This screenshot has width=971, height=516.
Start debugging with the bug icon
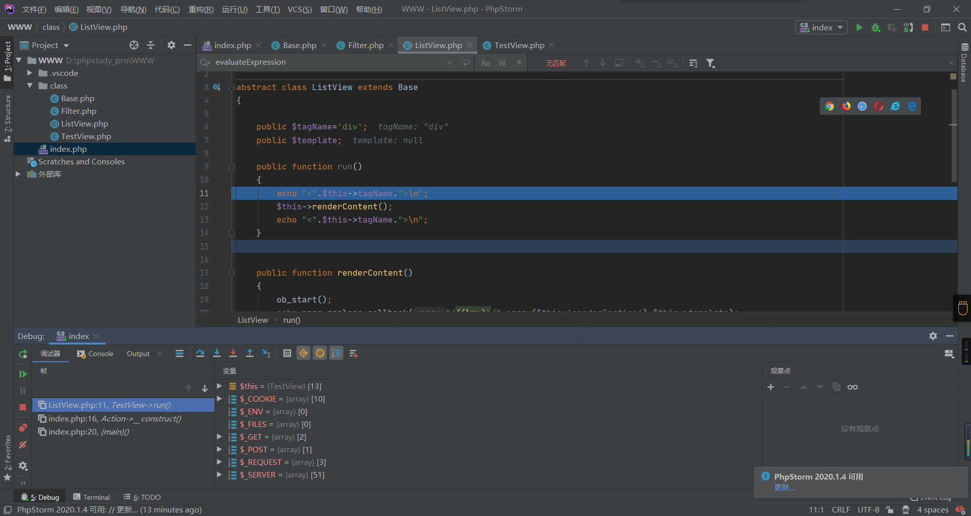876,27
